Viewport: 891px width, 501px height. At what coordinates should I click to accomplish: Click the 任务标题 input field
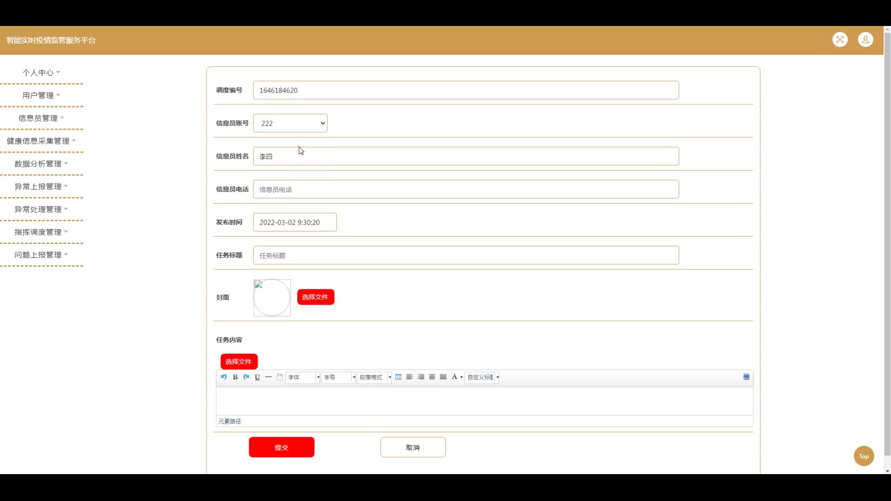pyautogui.click(x=466, y=256)
